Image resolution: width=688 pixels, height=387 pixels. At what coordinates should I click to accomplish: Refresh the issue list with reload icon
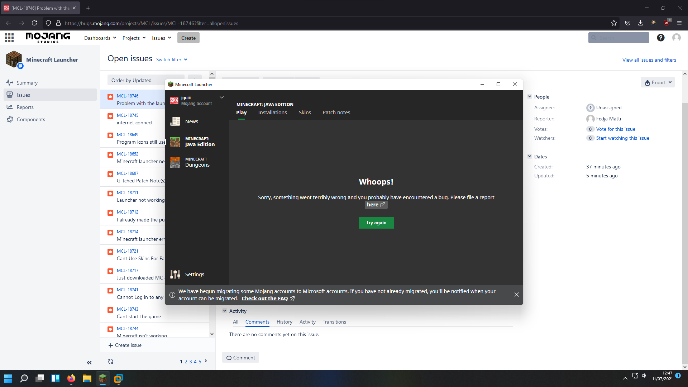point(111,362)
